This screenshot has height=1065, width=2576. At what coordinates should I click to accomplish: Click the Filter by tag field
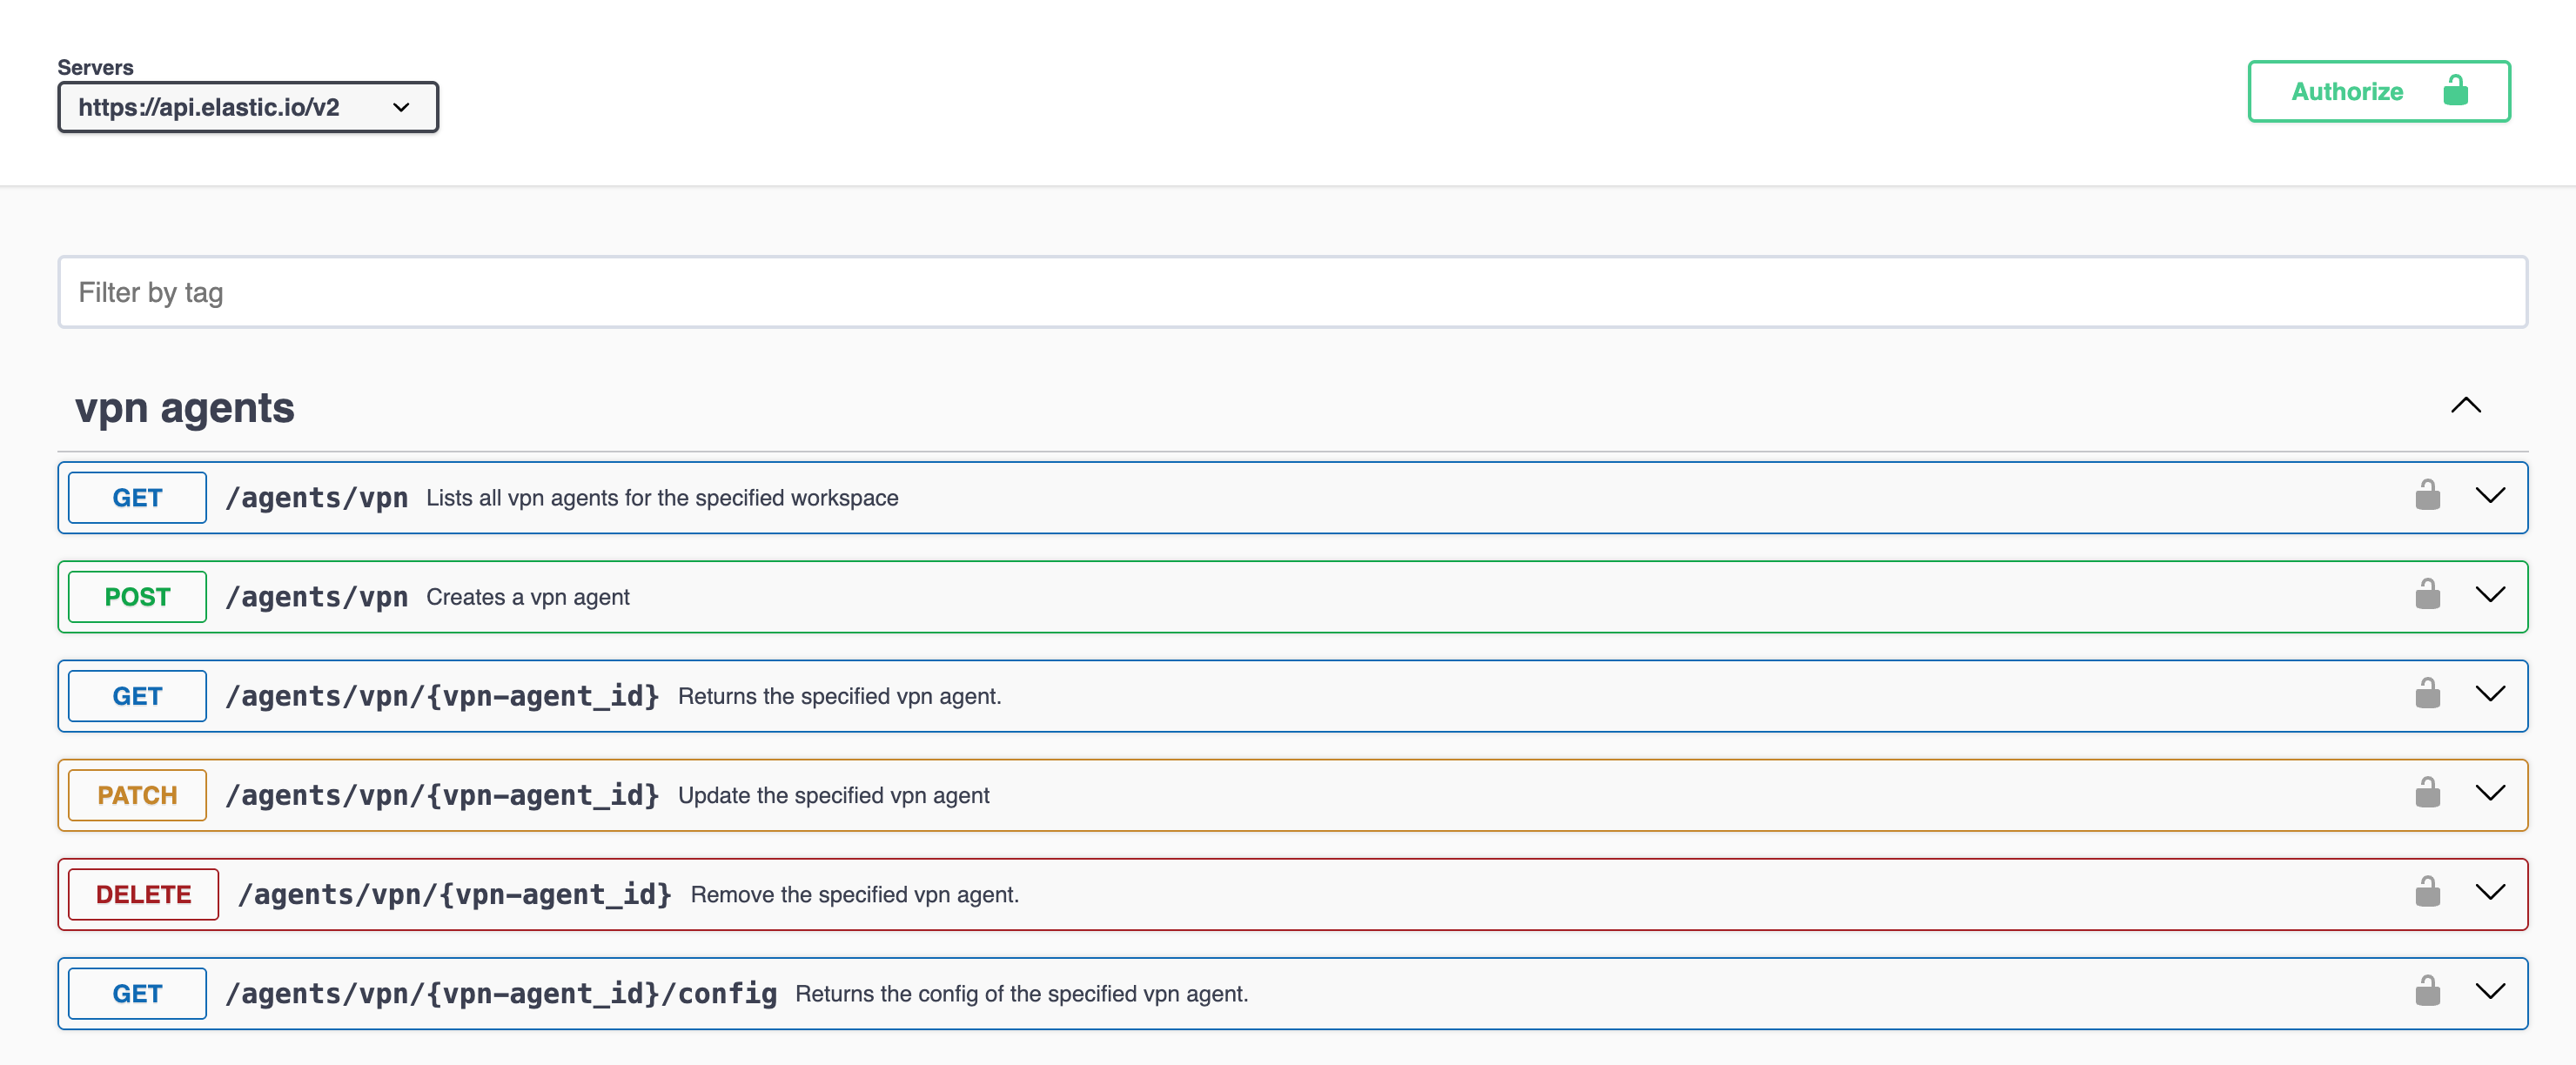[x=1292, y=292]
